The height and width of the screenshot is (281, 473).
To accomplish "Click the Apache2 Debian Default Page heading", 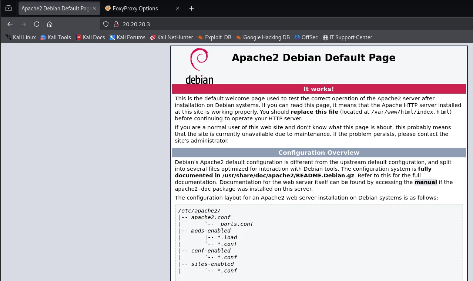I will (313, 58).
